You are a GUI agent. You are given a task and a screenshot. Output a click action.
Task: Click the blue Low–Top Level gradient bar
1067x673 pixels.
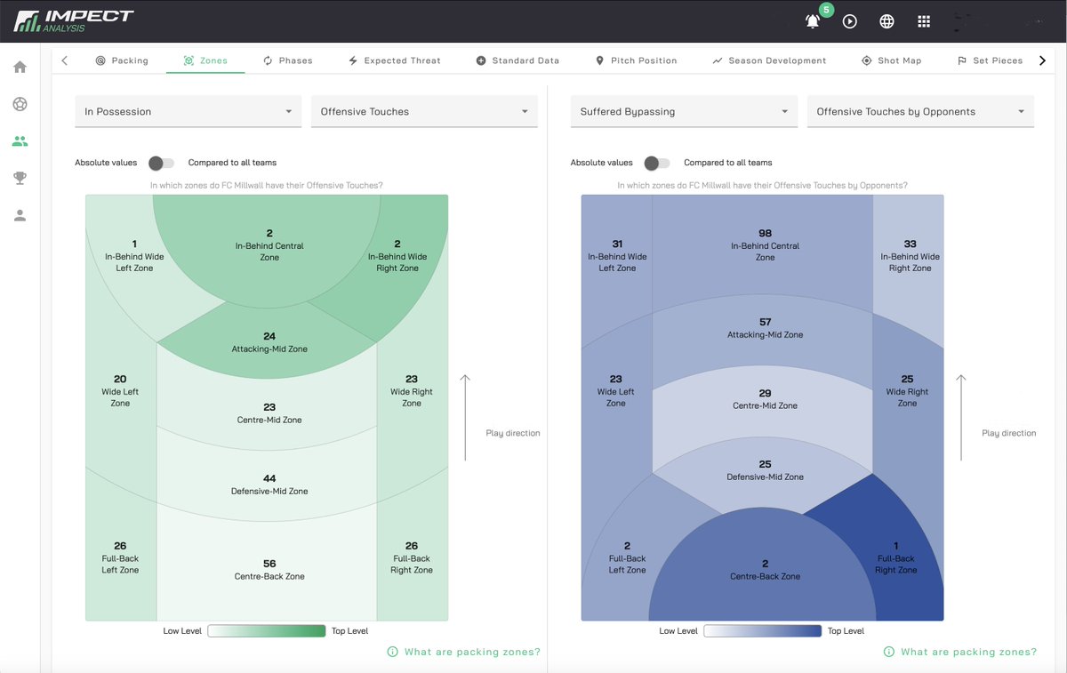coord(763,630)
